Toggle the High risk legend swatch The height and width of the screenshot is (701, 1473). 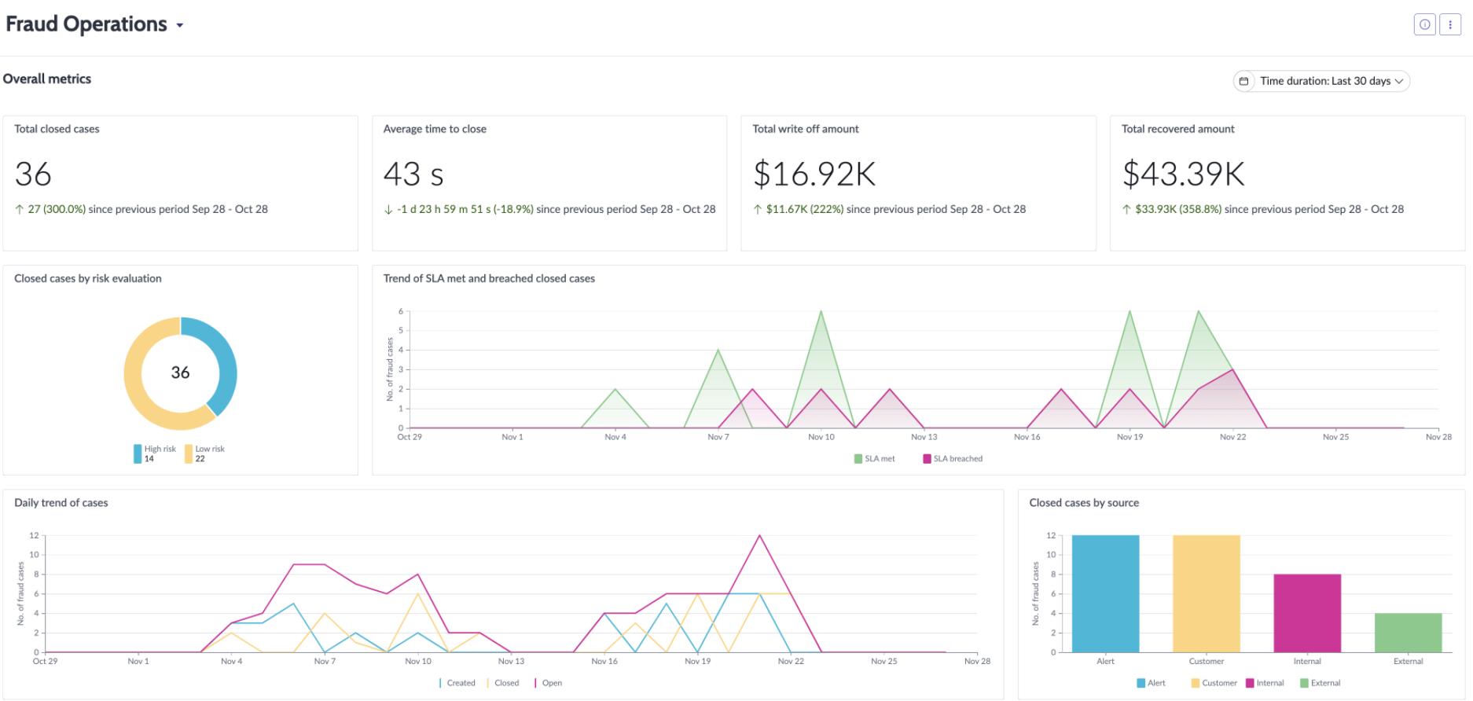coord(138,453)
